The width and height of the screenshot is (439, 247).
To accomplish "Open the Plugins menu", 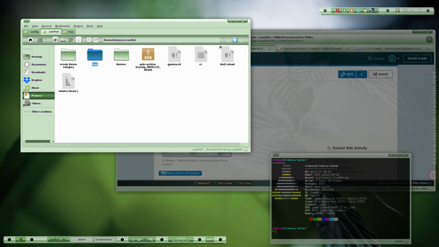I will click(x=78, y=26).
